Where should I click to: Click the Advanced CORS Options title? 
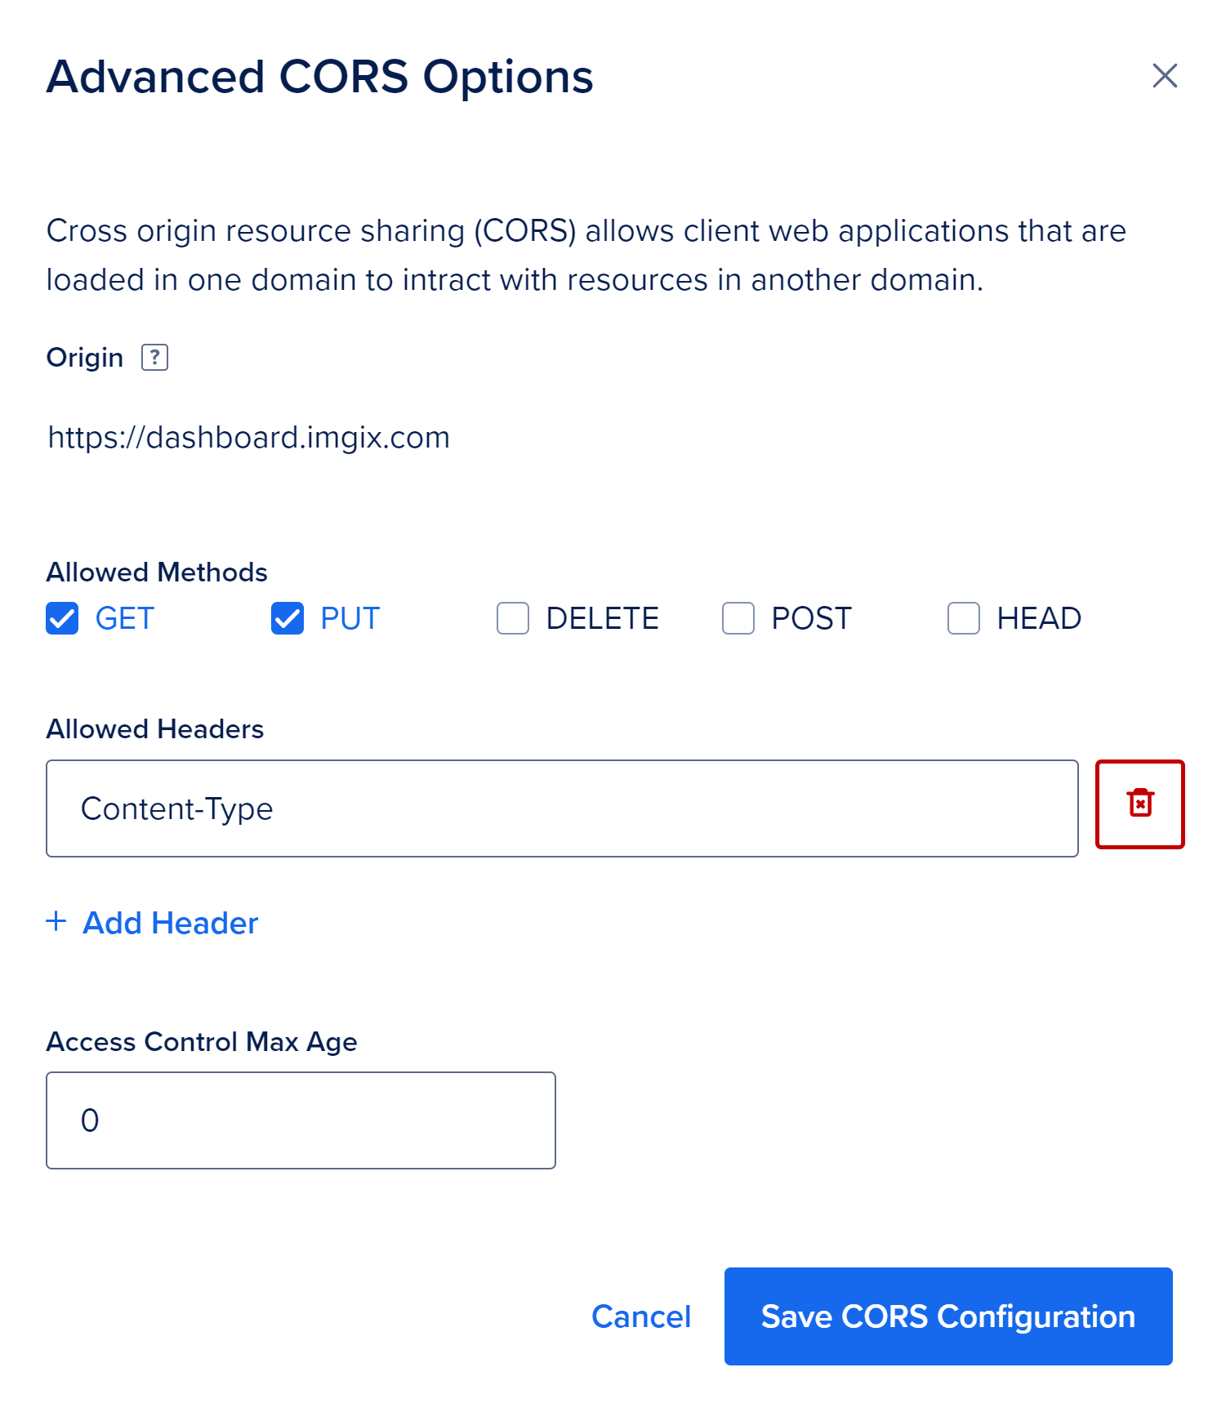coord(320,76)
